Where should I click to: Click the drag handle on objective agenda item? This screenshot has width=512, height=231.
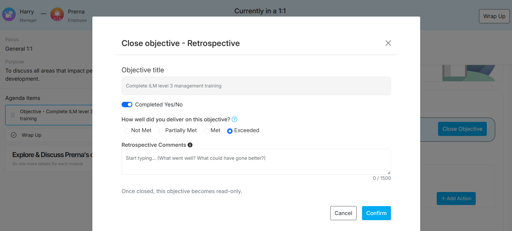click(13, 115)
